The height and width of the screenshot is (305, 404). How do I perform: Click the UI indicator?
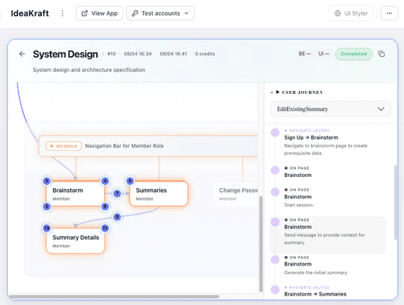pos(324,54)
